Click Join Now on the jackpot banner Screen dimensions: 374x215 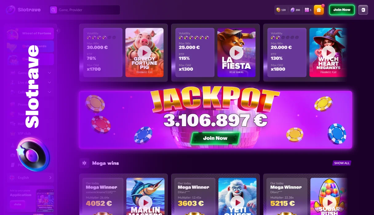tap(215, 138)
